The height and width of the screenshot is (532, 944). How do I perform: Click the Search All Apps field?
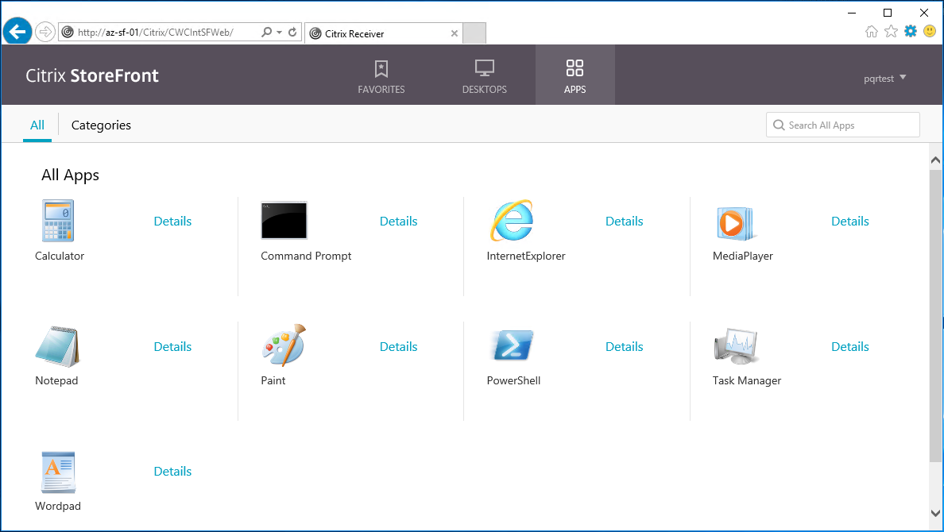coord(843,125)
